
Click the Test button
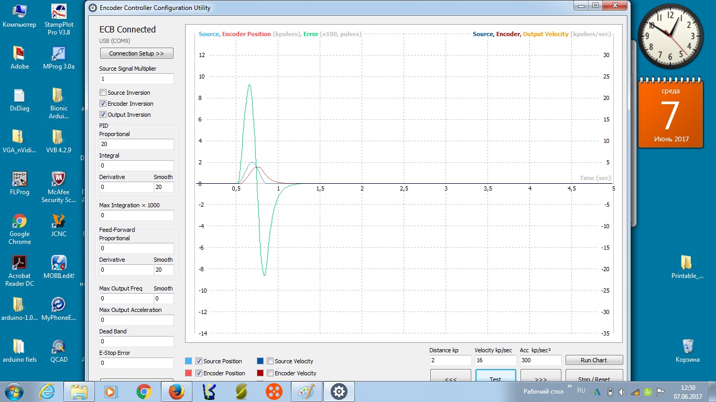[495, 376]
